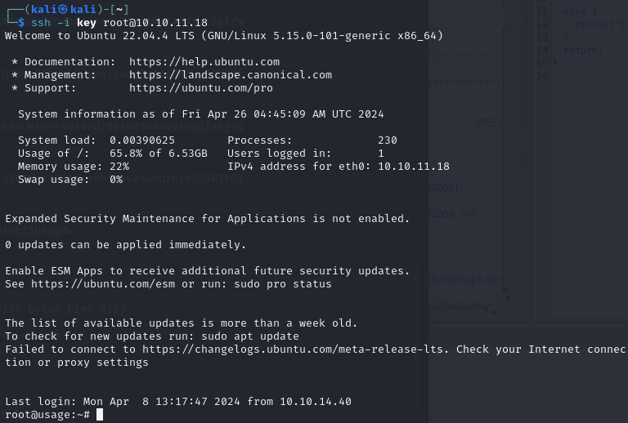Click the 'Last login' line
Viewport: 628px width, 423px height.
point(178,402)
